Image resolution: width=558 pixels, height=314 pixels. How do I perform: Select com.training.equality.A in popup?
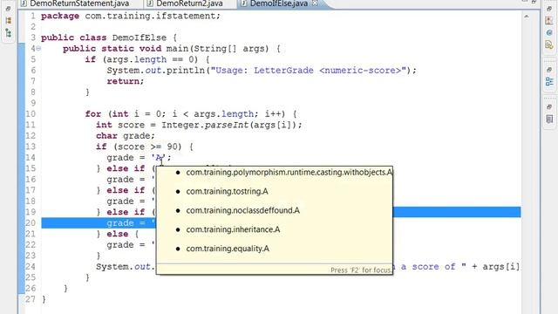click(x=228, y=249)
